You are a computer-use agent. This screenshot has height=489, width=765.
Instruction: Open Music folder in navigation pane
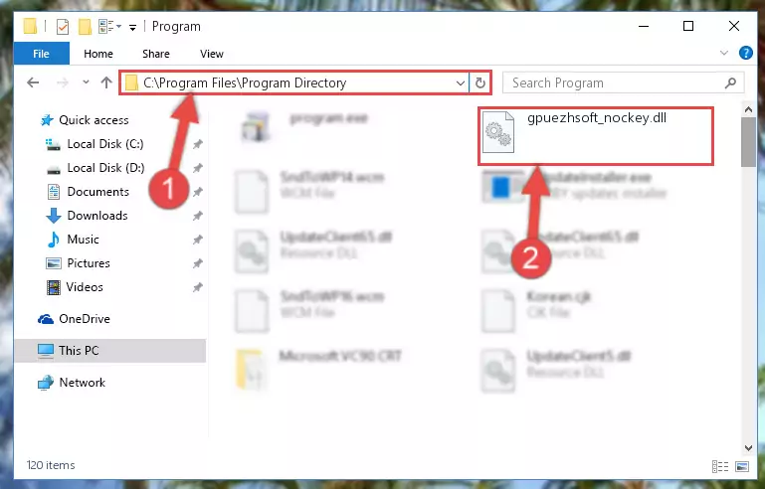point(83,240)
